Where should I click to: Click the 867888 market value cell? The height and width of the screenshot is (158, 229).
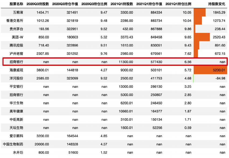(157, 29)
